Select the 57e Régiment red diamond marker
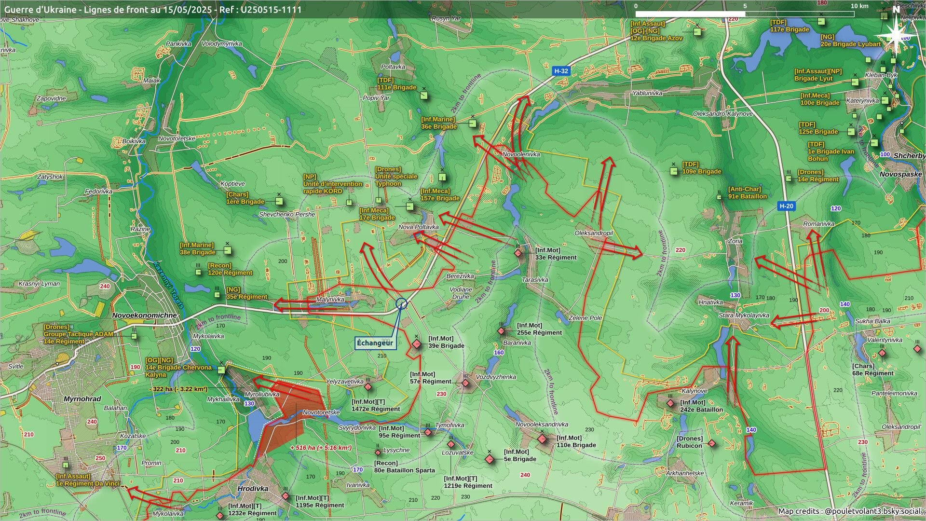This screenshot has height=521, width=926. 465,384
